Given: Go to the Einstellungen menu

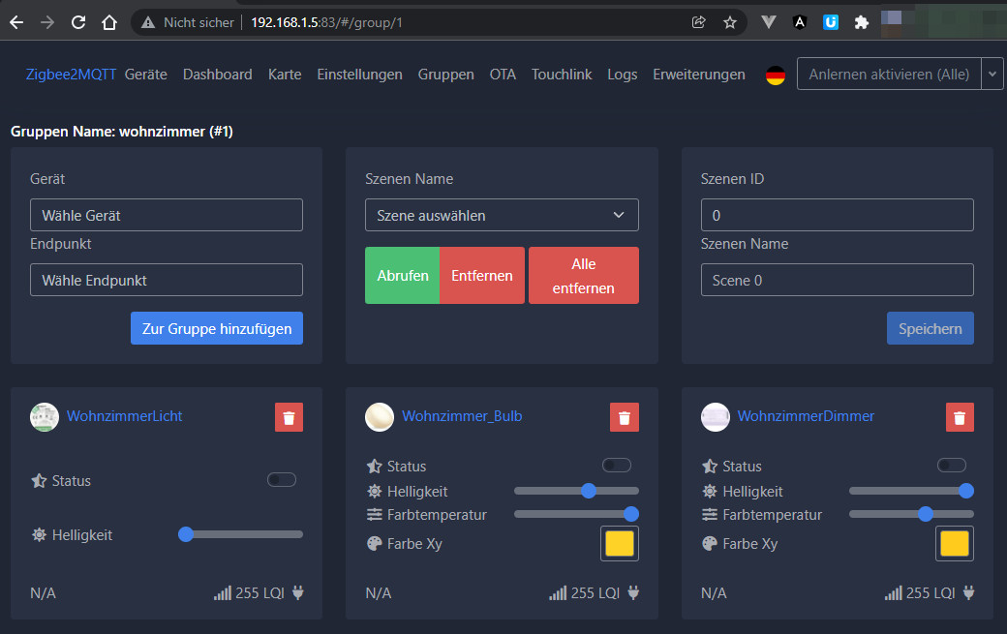Looking at the screenshot, I should [359, 75].
